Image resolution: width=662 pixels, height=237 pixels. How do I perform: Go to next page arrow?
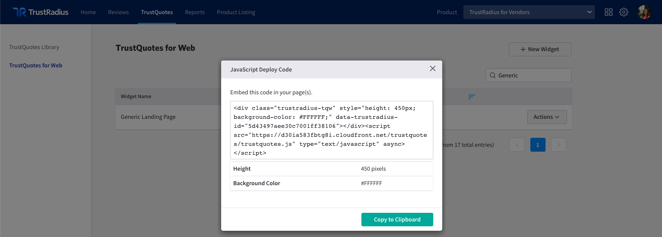coord(559,145)
